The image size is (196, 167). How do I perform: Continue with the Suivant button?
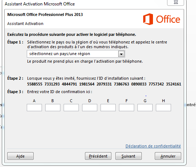(x=128, y=156)
